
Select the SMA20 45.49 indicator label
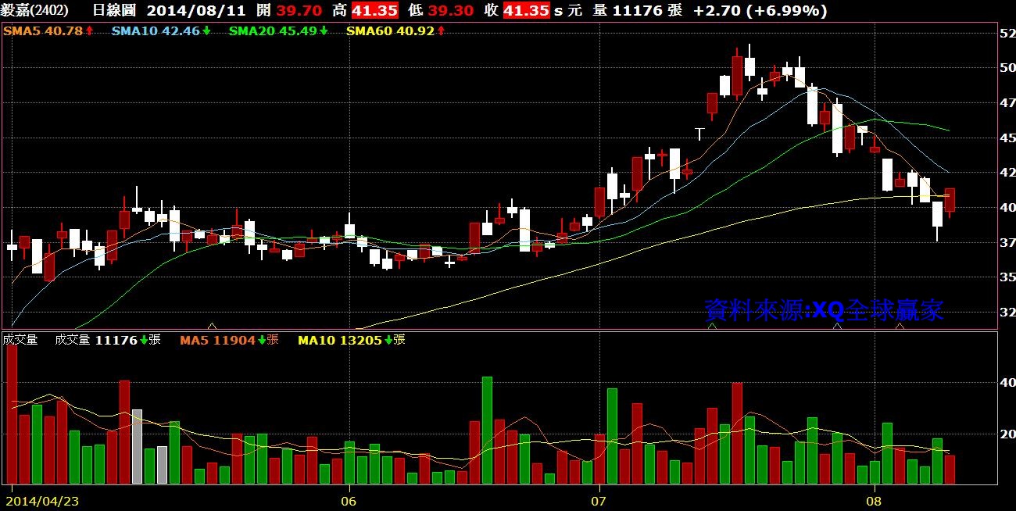pos(278,30)
